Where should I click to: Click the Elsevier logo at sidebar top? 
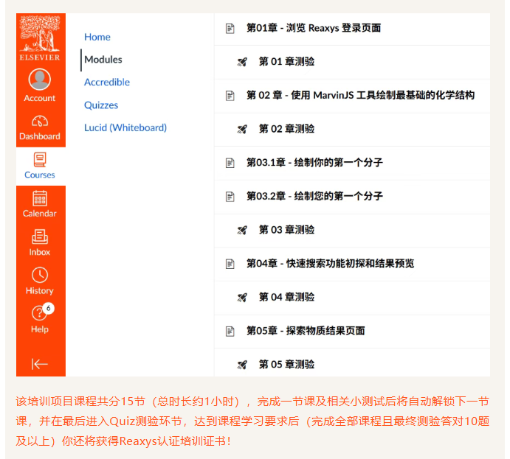(x=40, y=38)
